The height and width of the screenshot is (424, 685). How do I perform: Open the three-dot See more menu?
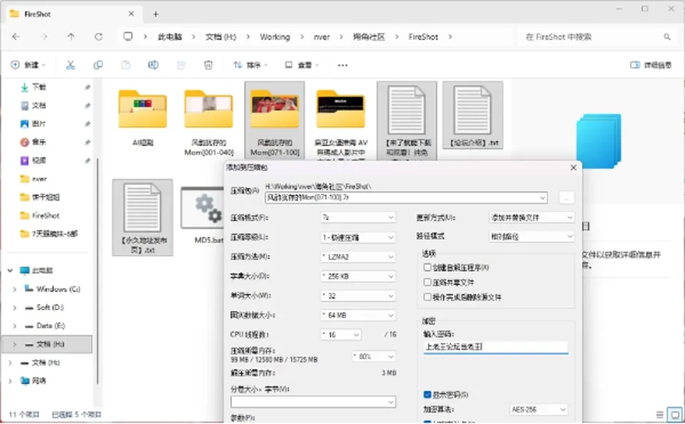(342, 66)
